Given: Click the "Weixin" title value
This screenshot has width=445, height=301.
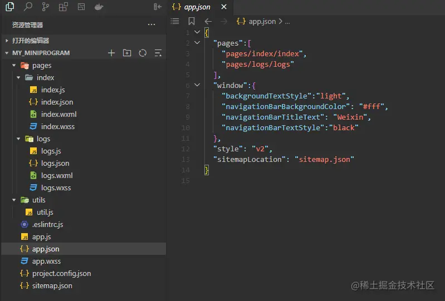Looking at the screenshot, I should coord(350,117).
